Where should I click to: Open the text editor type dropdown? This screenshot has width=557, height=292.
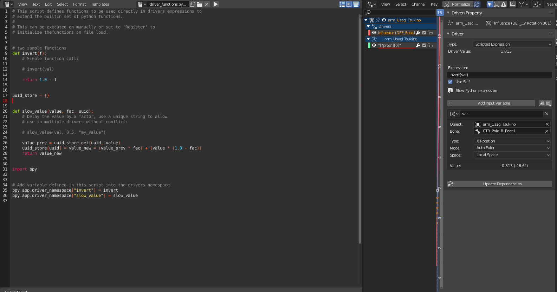(x=9, y=4)
